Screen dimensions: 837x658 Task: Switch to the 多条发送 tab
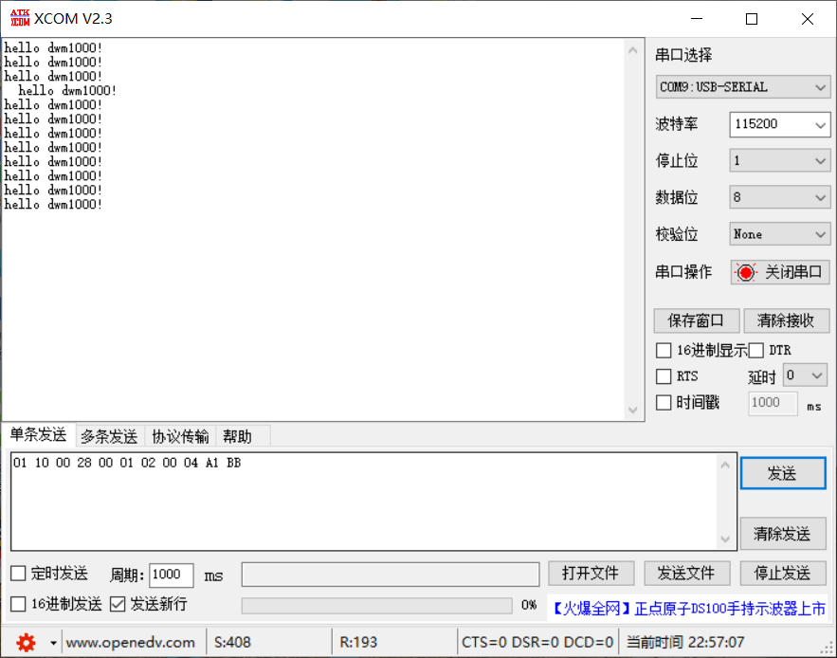point(108,436)
